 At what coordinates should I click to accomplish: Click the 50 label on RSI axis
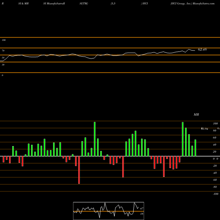click(3, 58)
